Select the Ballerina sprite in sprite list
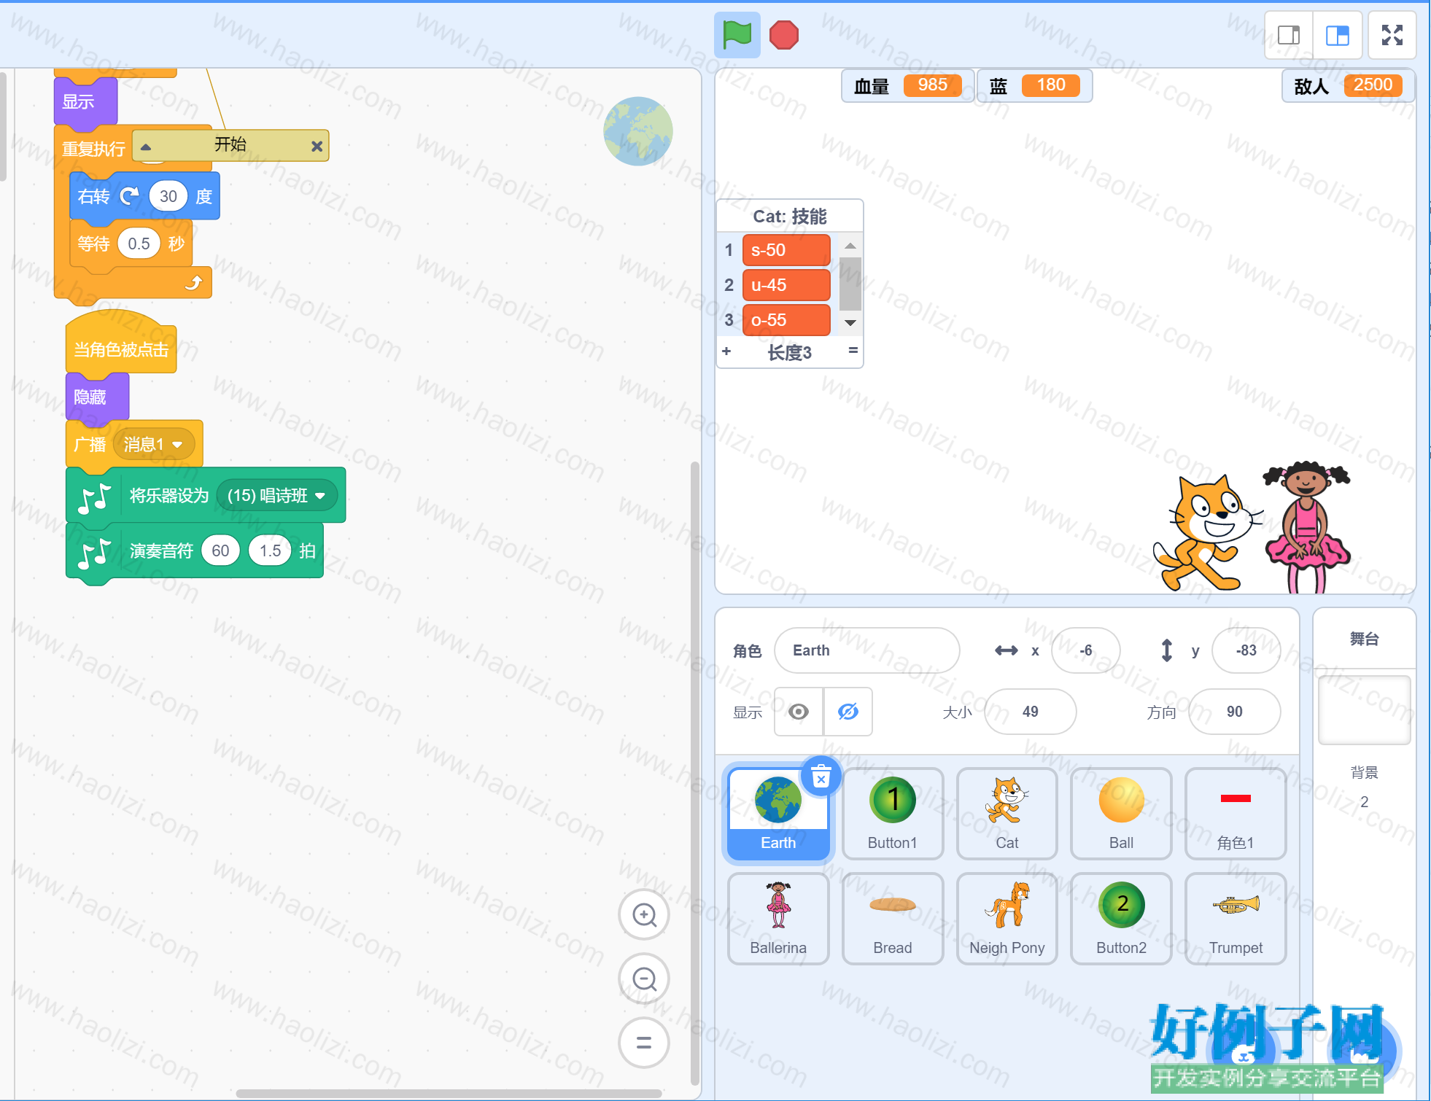The height and width of the screenshot is (1101, 1431). pos(778,919)
